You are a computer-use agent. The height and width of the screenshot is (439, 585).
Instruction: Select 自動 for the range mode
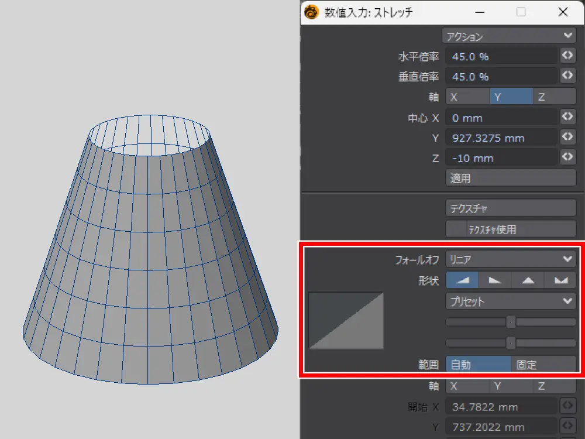pyautogui.click(x=478, y=365)
